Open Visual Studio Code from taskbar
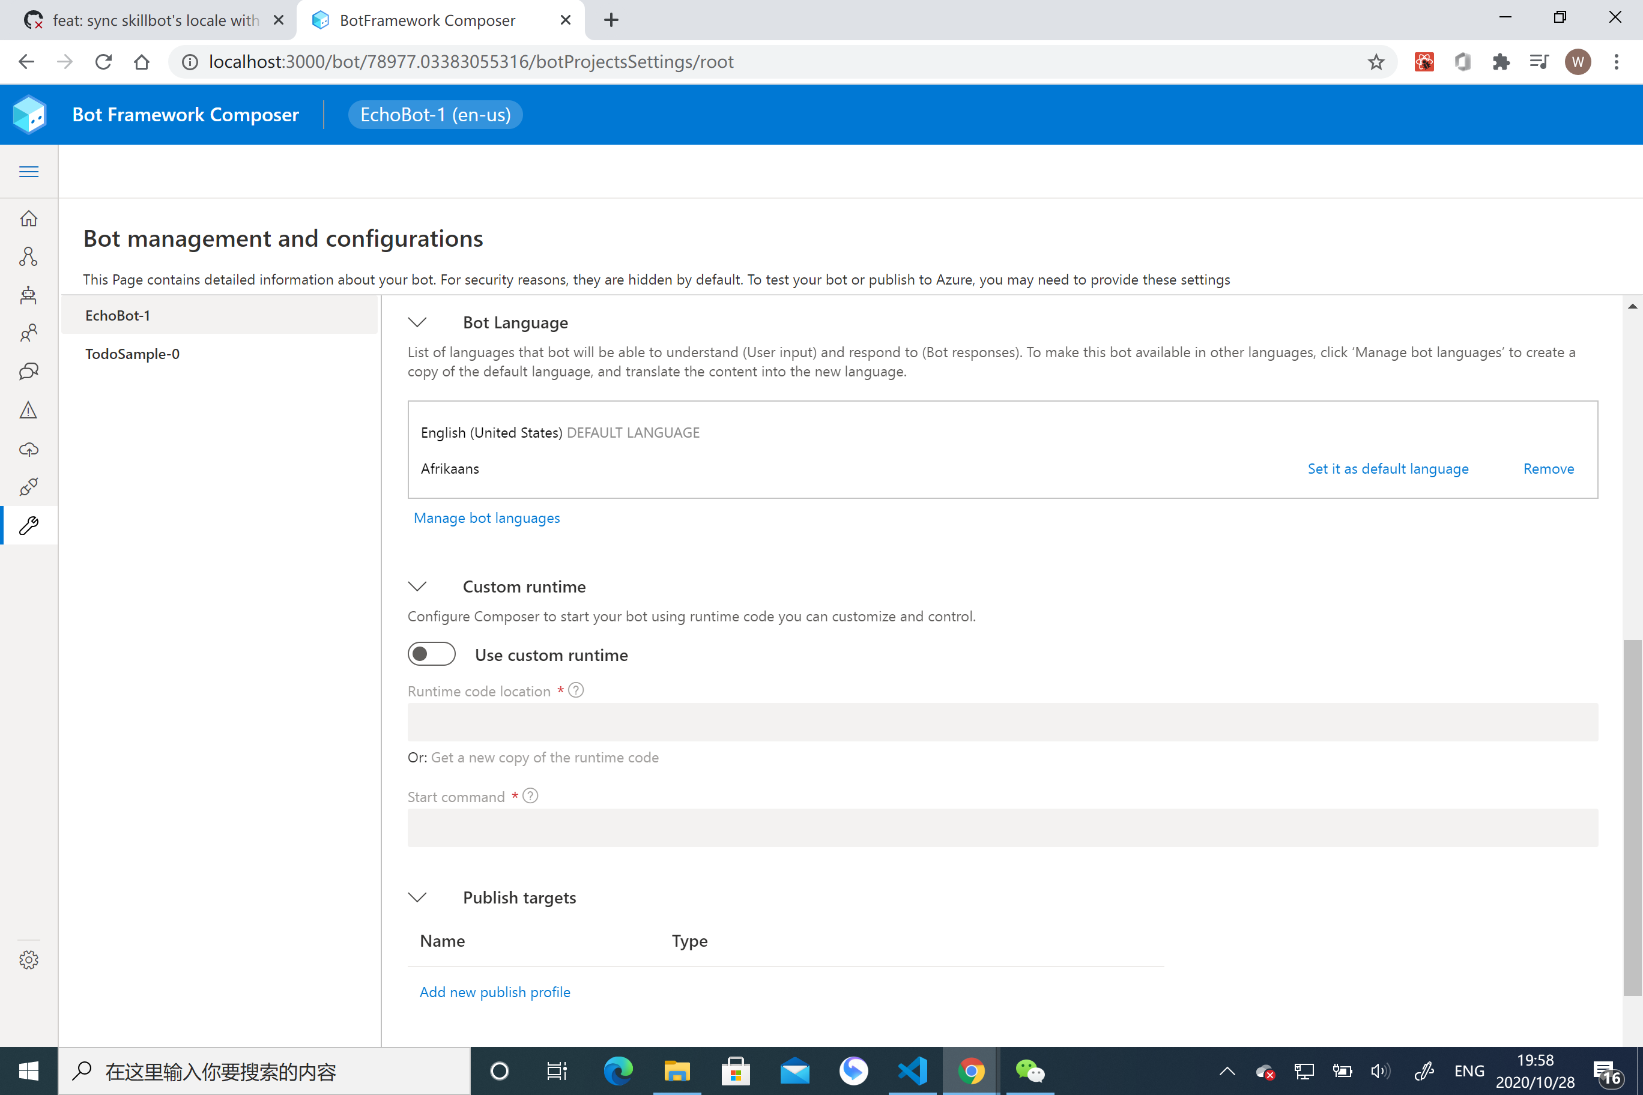 pos(912,1070)
